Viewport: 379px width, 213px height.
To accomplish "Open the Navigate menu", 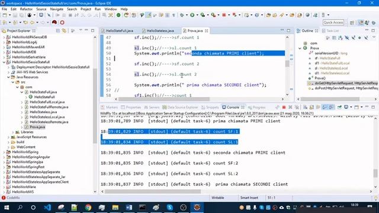I will point(57,9).
